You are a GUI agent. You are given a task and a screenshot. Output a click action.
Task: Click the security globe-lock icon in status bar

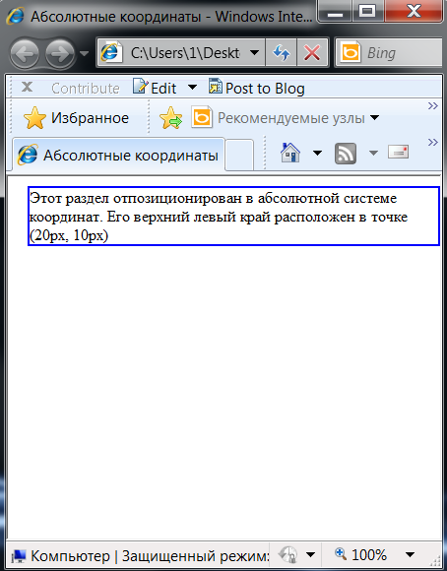point(288,554)
